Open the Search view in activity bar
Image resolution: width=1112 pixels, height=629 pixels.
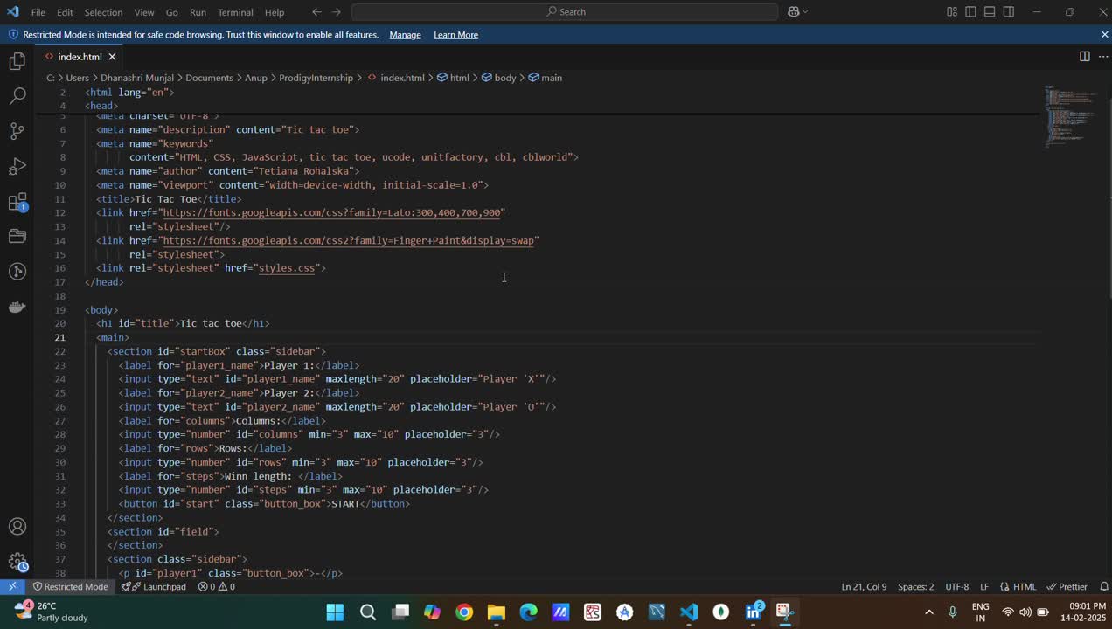pyautogui.click(x=17, y=96)
